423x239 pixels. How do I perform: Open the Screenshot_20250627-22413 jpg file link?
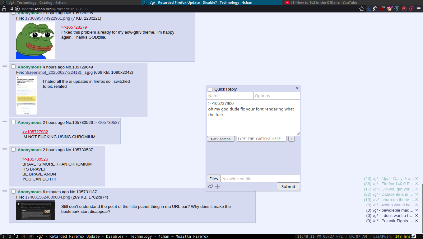[59, 73]
